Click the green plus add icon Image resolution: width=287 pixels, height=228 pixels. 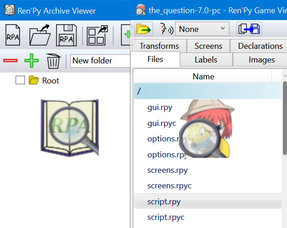tap(31, 61)
